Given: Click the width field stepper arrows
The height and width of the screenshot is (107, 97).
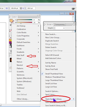Looking at the screenshot, I should [x=9, y=8].
